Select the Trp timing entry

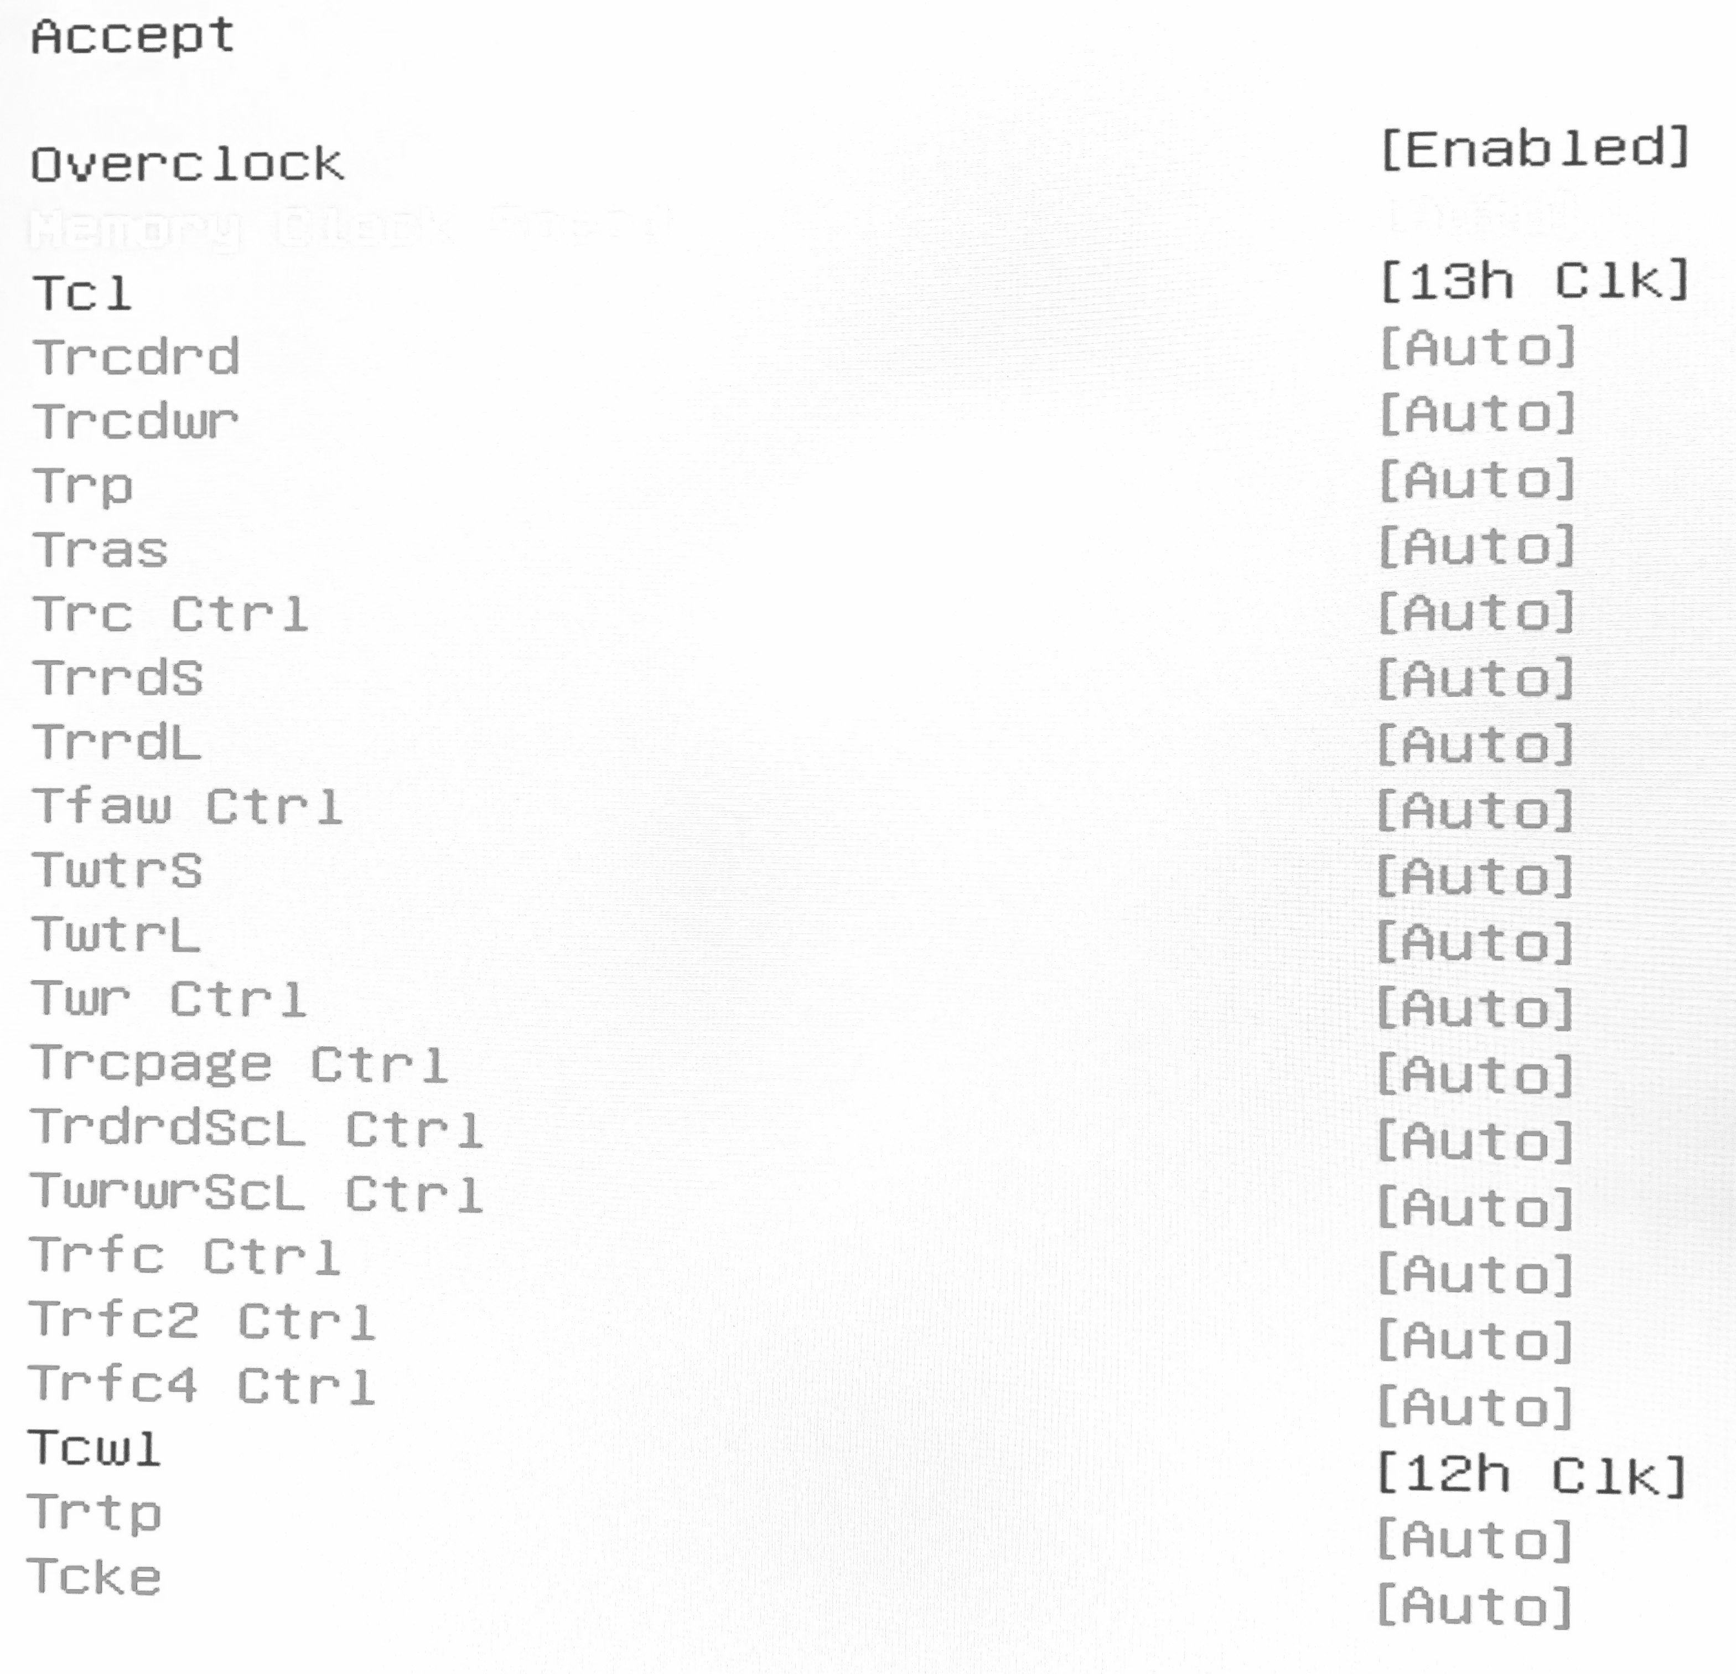[83, 485]
